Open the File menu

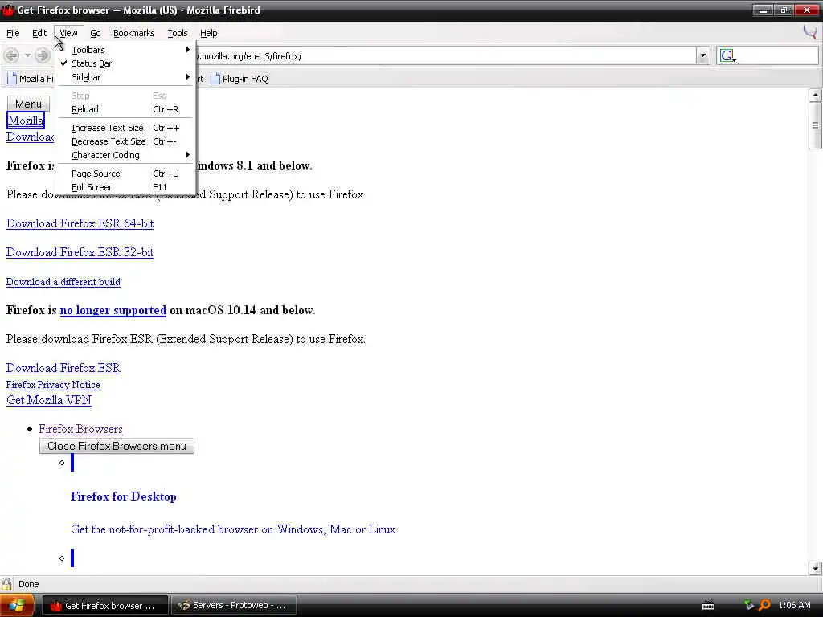click(x=13, y=33)
